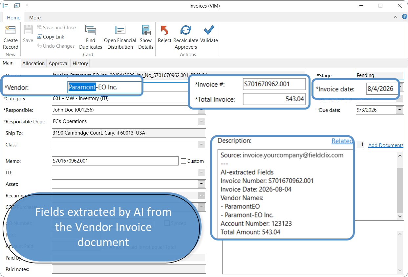Click description scrollbar up arrow
The width and height of the screenshot is (408, 277).
pos(400,156)
